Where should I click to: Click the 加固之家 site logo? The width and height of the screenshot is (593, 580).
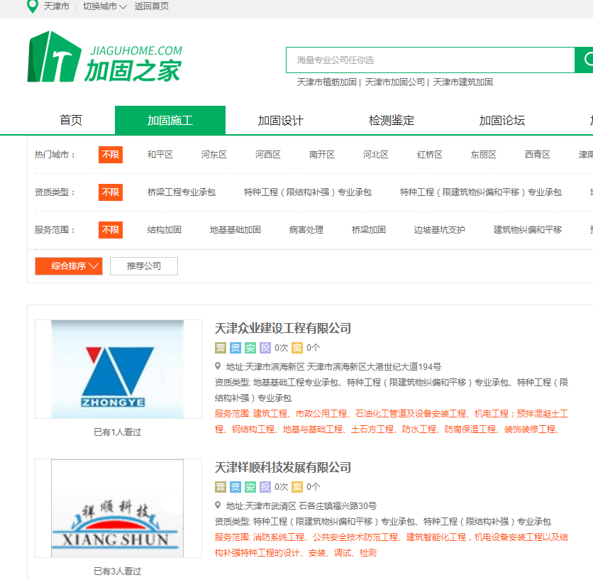point(105,56)
